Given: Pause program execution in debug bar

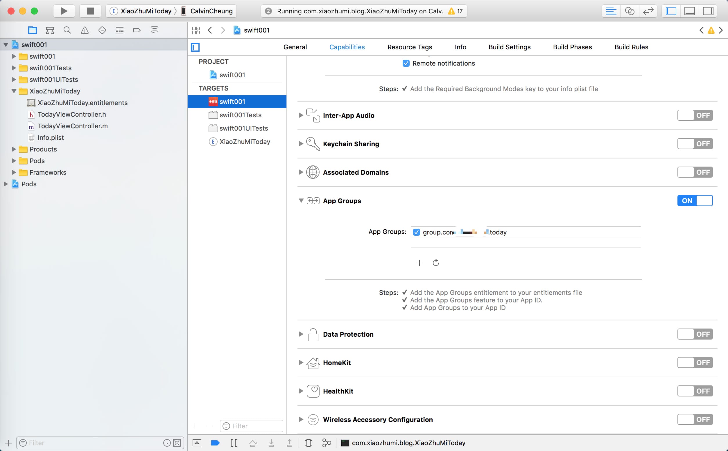Looking at the screenshot, I should pyautogui.click(x=234, y=443).
